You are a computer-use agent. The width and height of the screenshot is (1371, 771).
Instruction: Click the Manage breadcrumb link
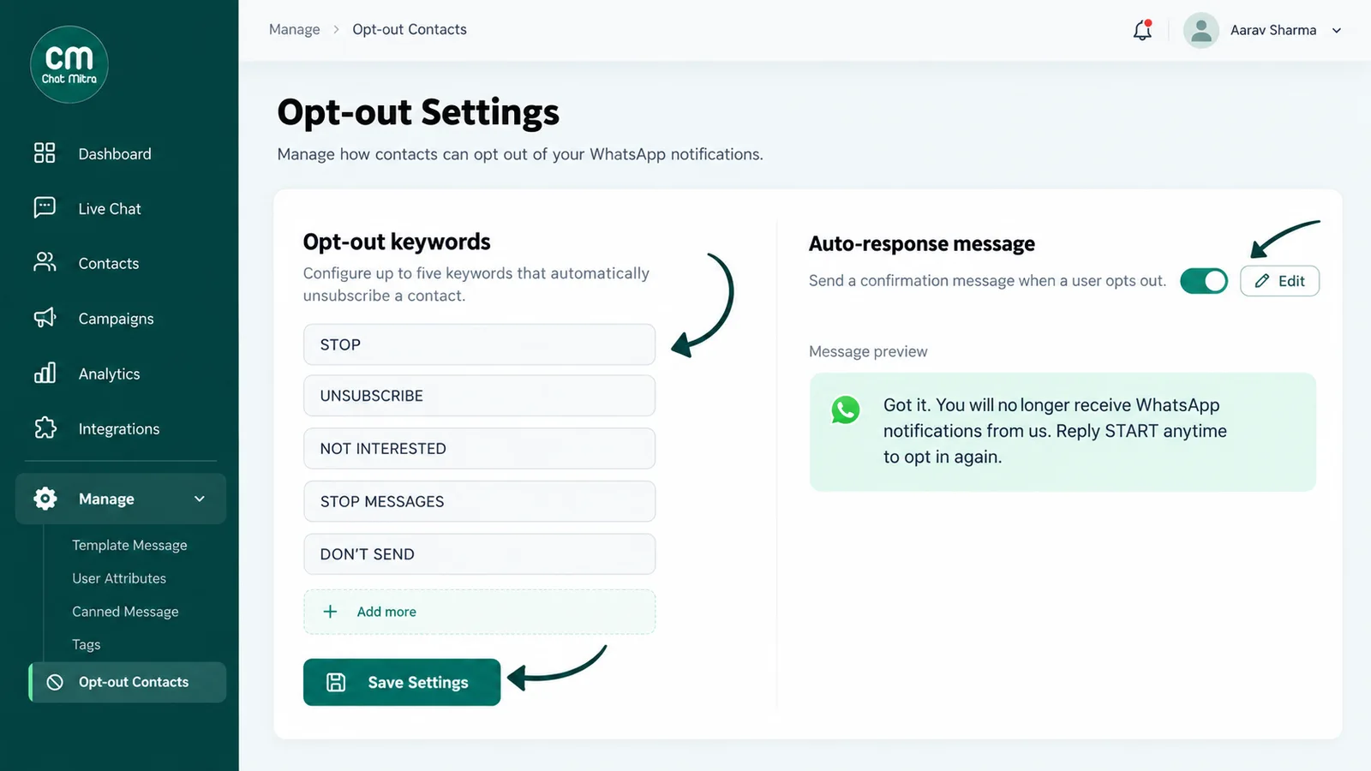coord(294,29)
